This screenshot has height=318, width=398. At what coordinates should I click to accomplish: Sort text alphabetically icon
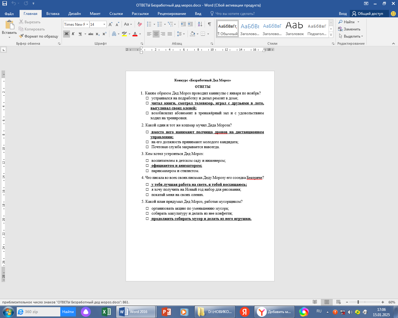(200, 24)
